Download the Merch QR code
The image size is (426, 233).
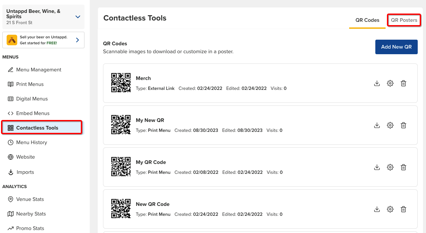point(377,83)
